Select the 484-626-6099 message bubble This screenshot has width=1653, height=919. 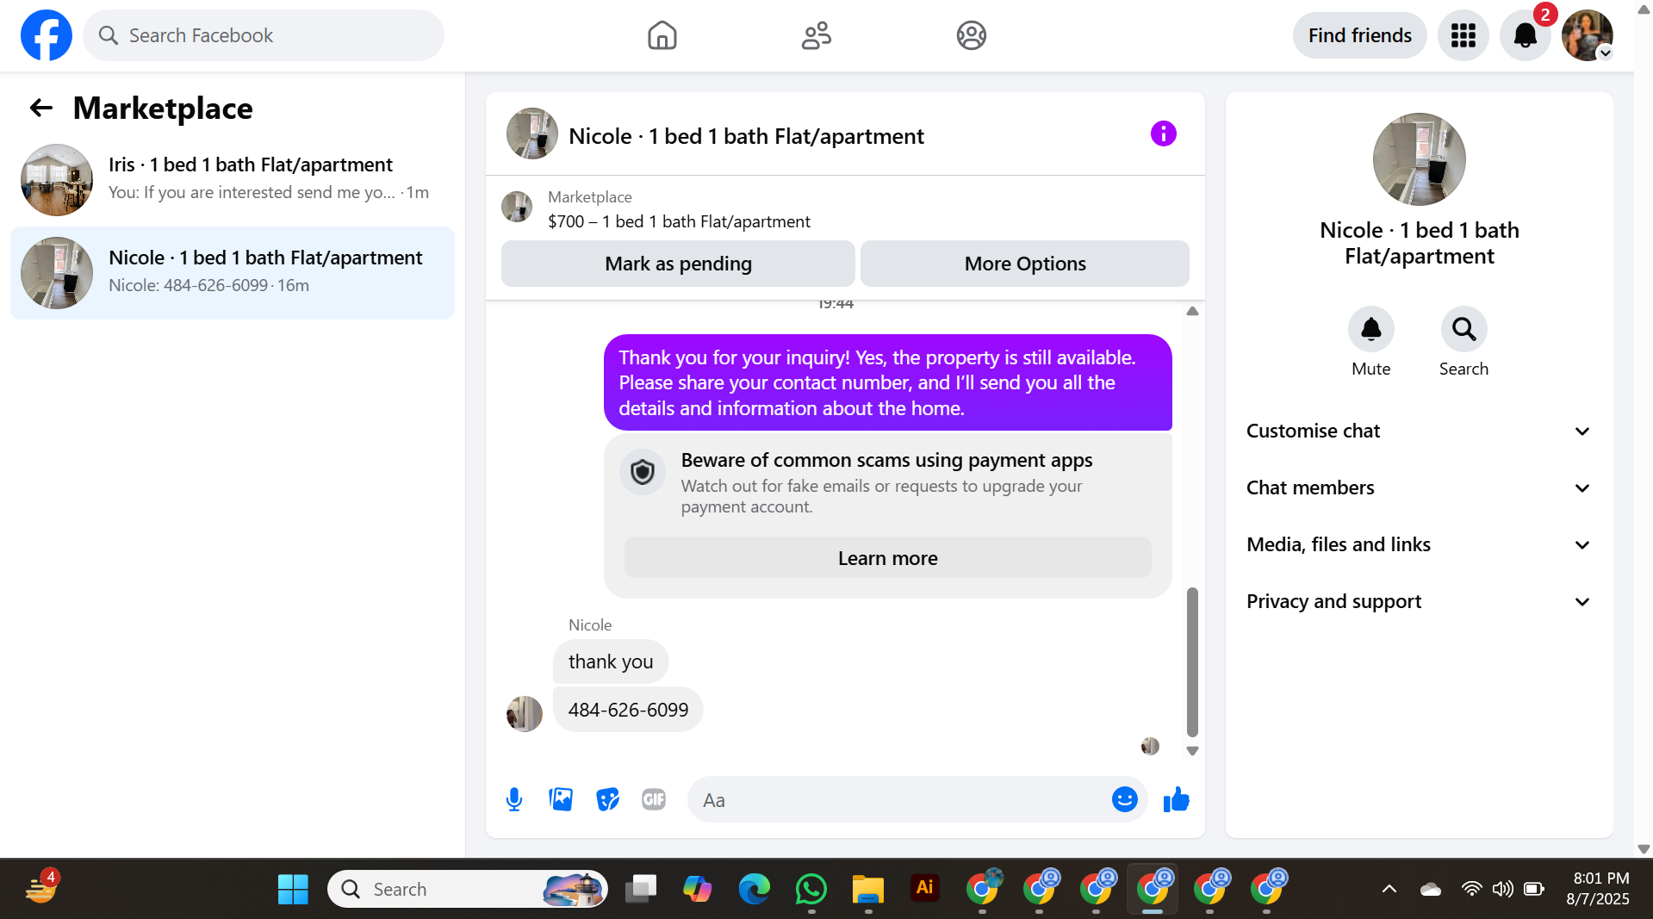628,710
